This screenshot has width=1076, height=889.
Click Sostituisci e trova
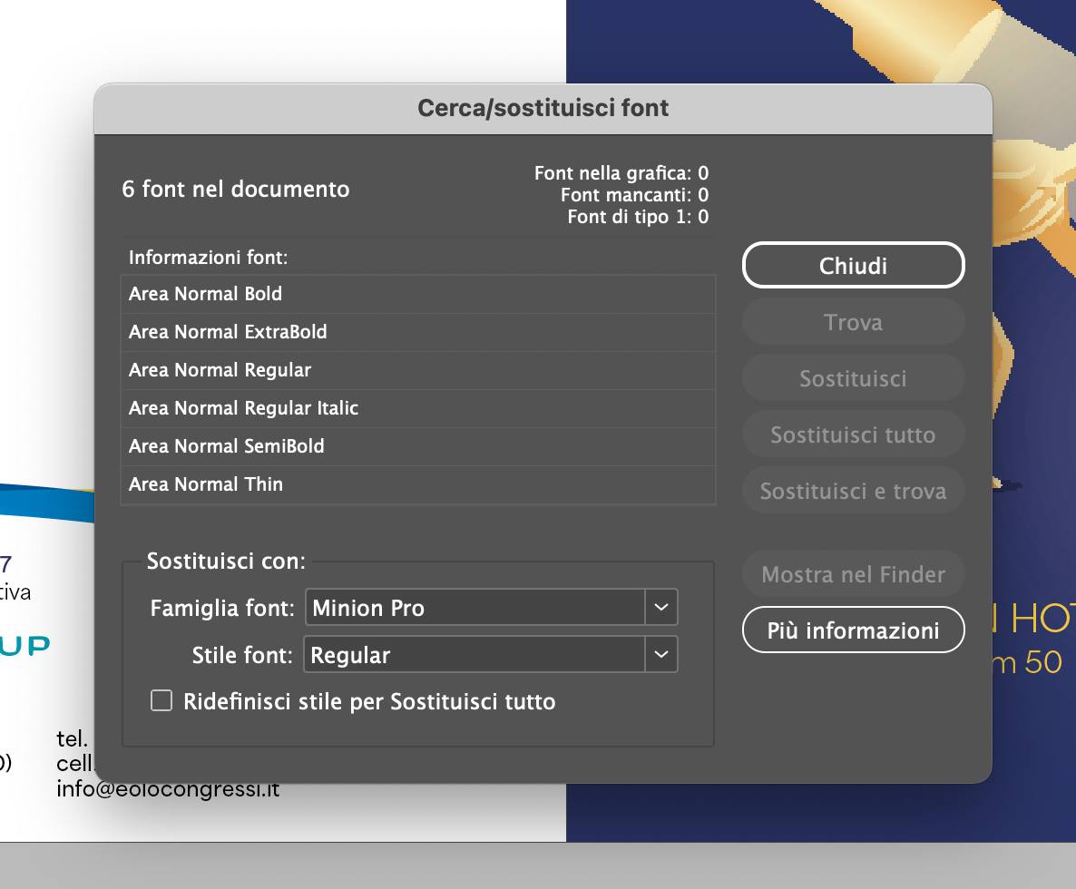pos(853,490)
